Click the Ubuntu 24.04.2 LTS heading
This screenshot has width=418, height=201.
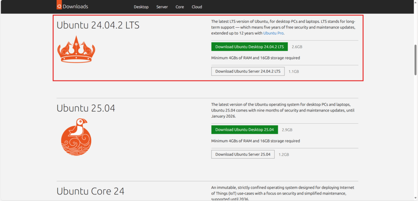(98, 25)
